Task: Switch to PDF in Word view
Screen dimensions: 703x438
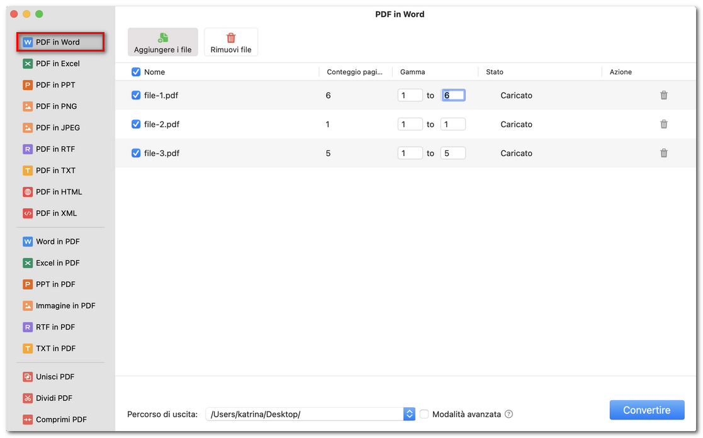Action: click(59, 42)
